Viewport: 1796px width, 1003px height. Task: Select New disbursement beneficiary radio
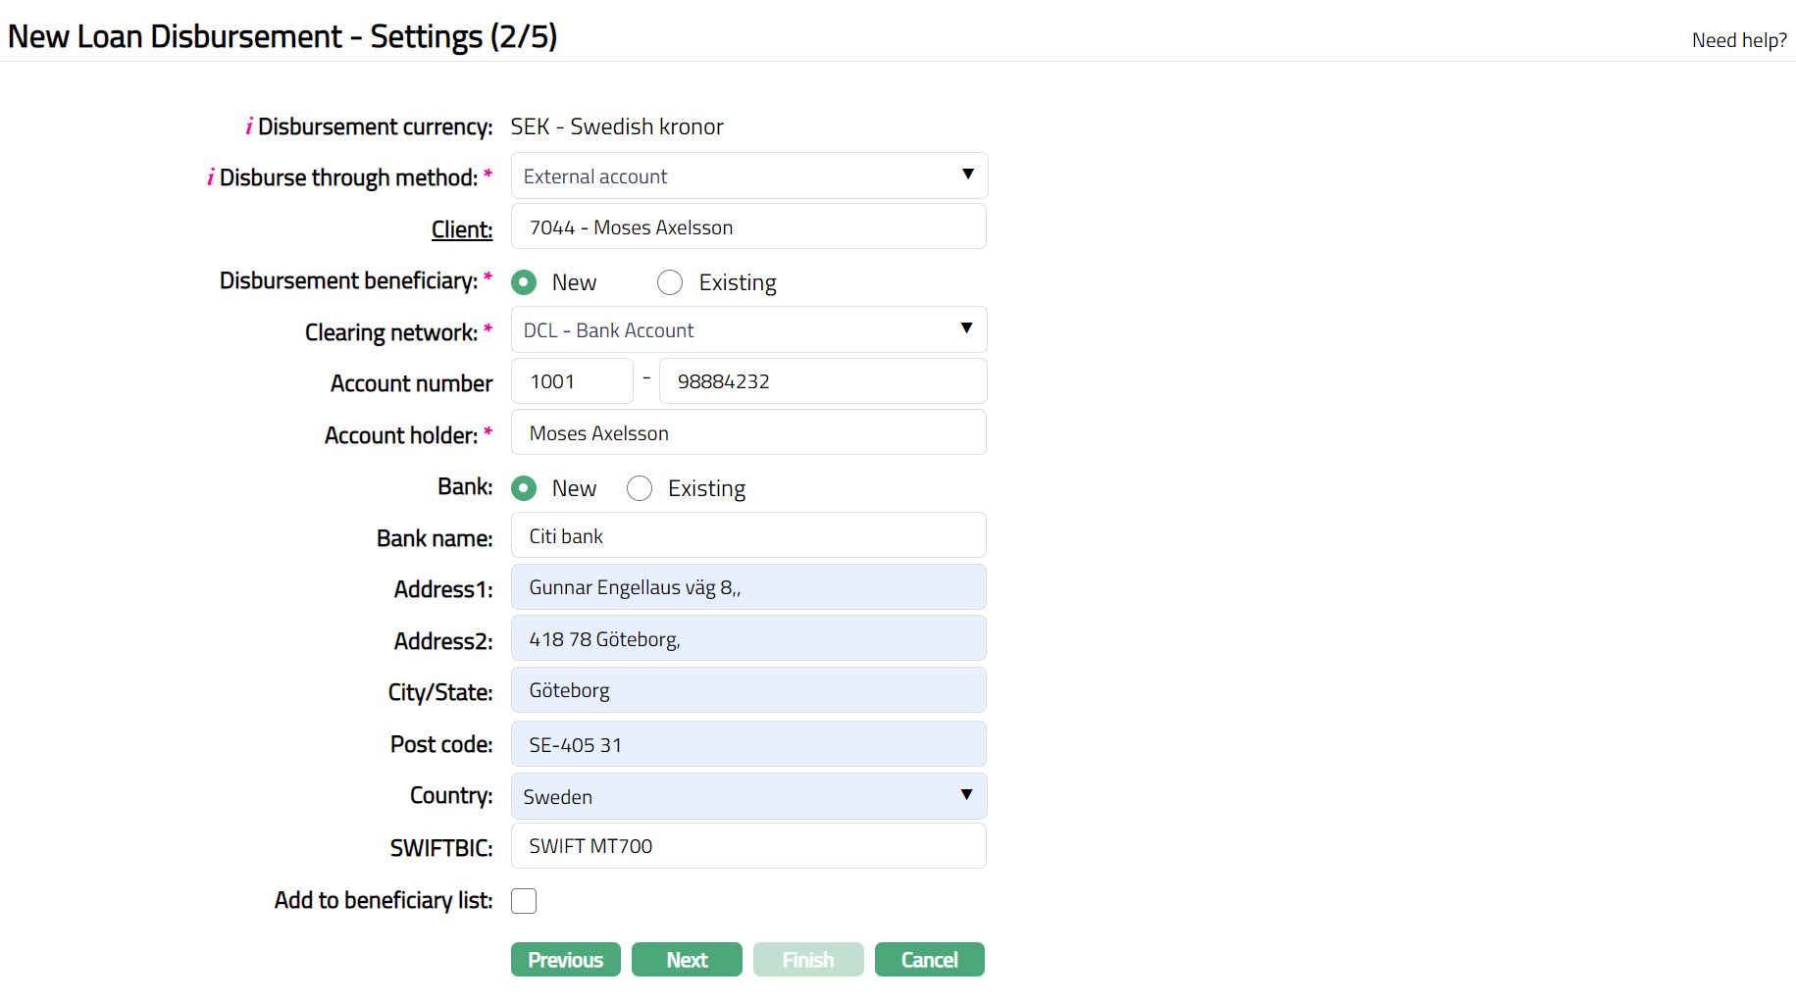(524, 282)
